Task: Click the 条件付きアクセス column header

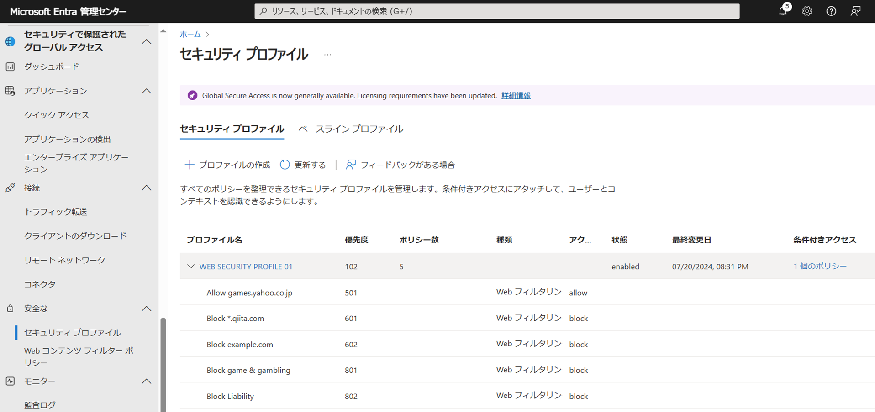Action: 824,240
